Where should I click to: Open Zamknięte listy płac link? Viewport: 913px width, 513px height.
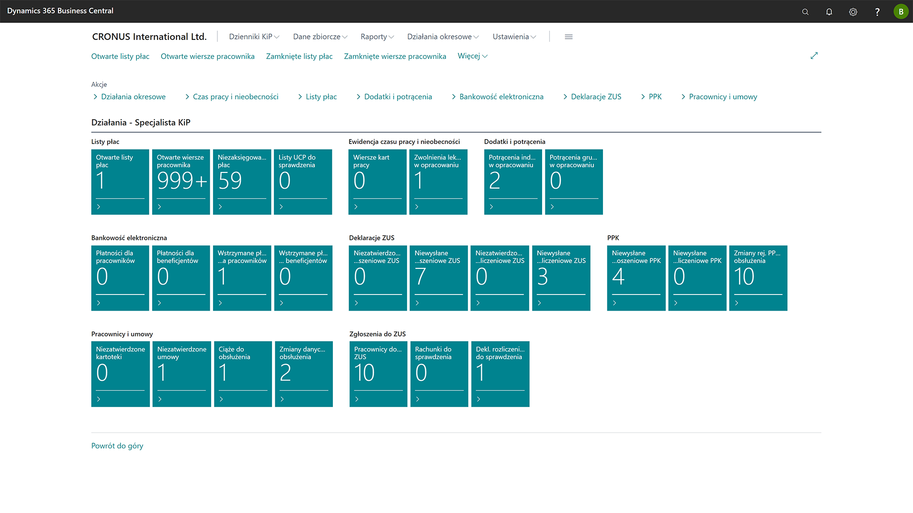(299, 56)
